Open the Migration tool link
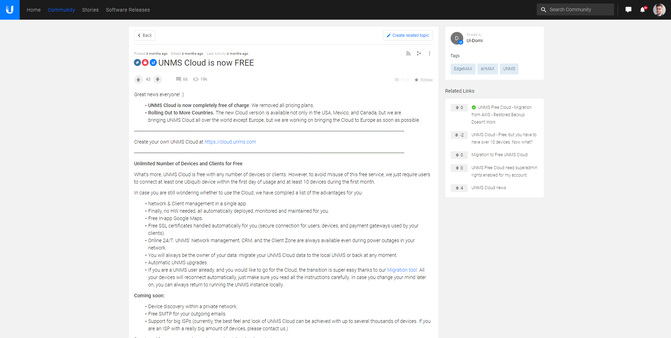671x338 pixels. [402, 270]
